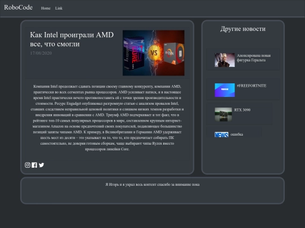Click the NEWS logo thumbnail
Screen dimensions: 305x228
pyautogui.click(x=221, y=135)
